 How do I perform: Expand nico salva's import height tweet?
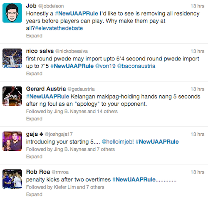pos(34,74)
